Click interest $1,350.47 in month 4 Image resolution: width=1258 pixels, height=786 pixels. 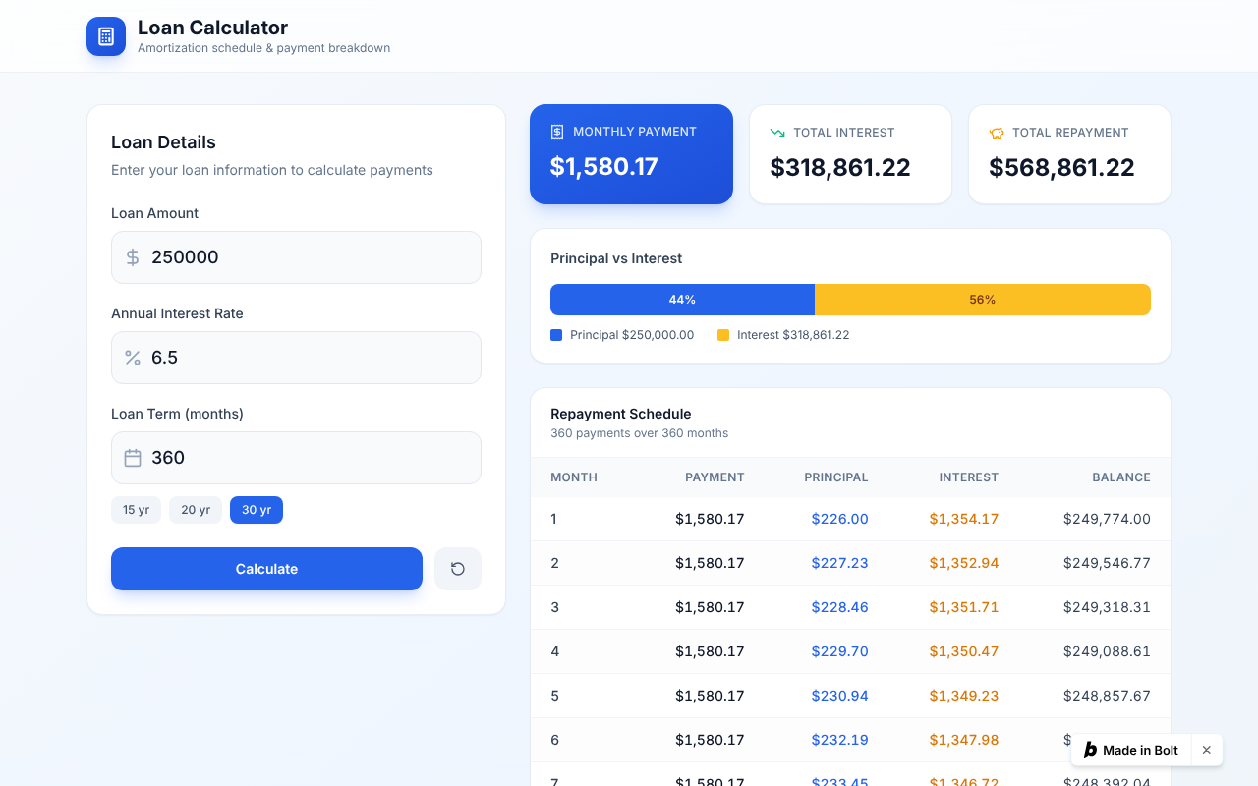pyautogui.click(x=964, y=651)
